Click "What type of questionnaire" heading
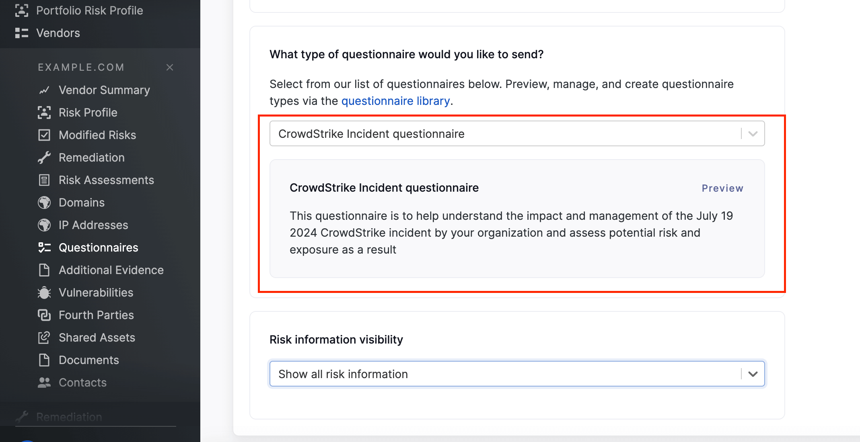Image resolution: width=860 pixels, height=442 pixels. (407, 54)
